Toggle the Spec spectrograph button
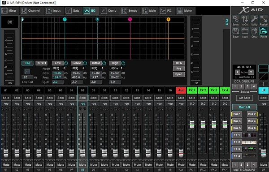The width and height of the screenshot is (269, 172). (179, 74)
